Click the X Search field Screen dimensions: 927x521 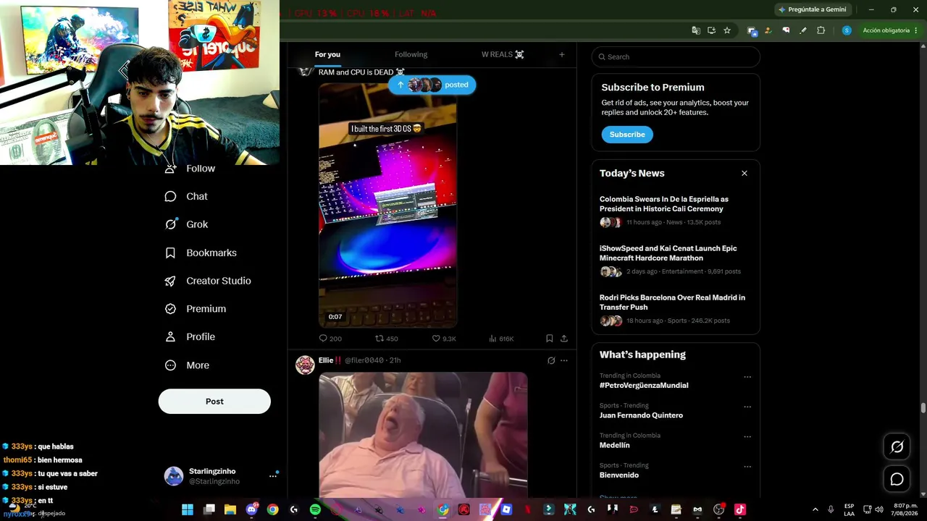[676, 56]
